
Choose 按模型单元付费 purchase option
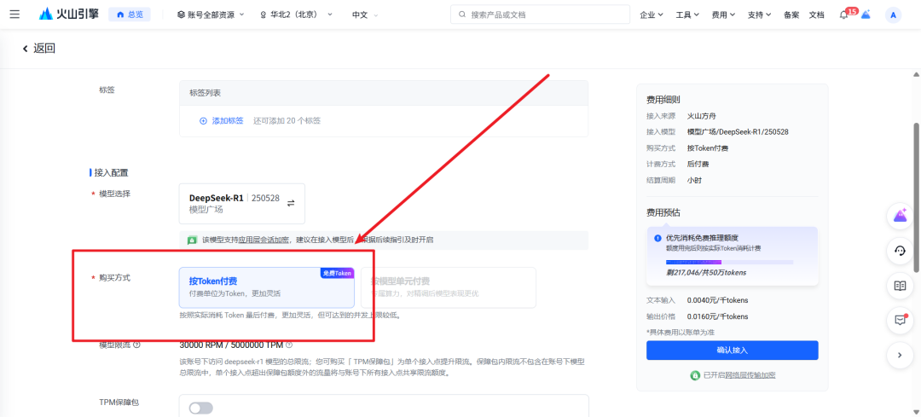(x=449, y=287)
